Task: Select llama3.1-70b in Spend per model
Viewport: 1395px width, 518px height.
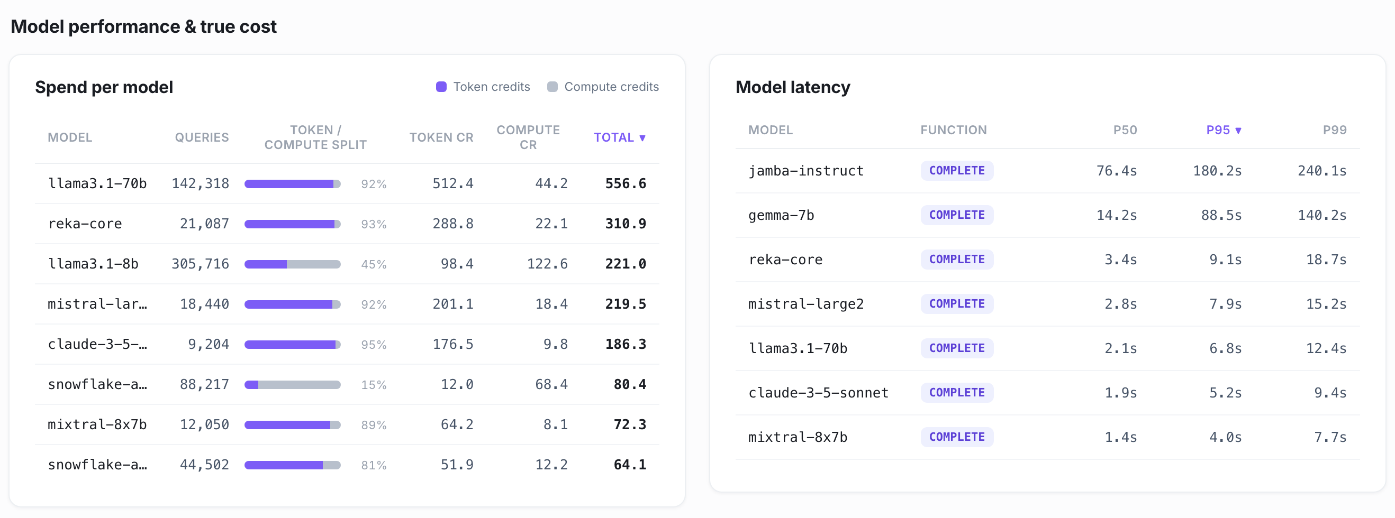Action: point(97,184)
